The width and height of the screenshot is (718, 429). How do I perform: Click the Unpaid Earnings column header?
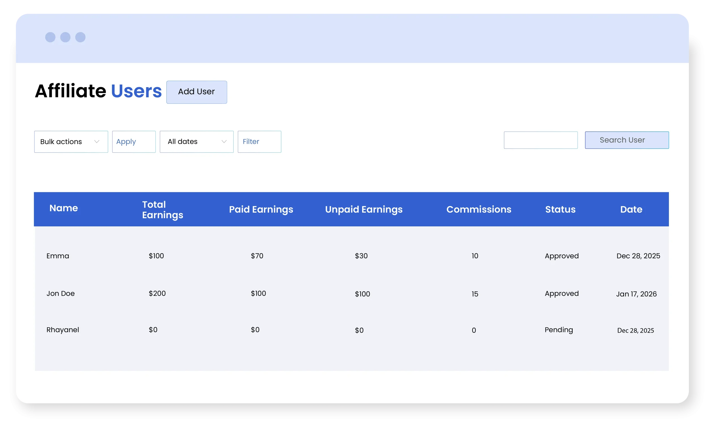[364, 210]
